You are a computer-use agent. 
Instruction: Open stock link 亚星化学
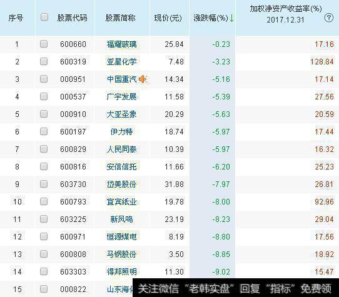click(x=122, y=62)
